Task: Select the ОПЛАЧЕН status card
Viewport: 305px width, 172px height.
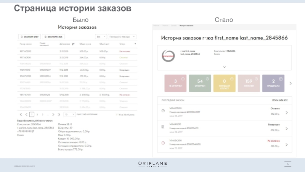Action: pos(200,83)
